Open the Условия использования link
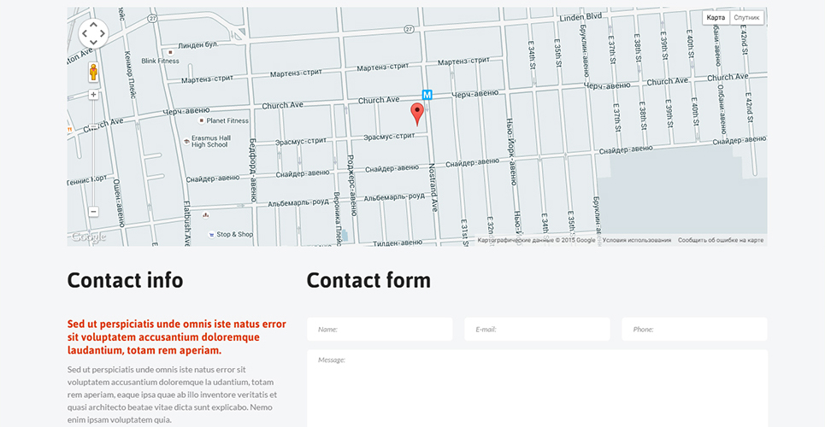 [x=637, y=240]
